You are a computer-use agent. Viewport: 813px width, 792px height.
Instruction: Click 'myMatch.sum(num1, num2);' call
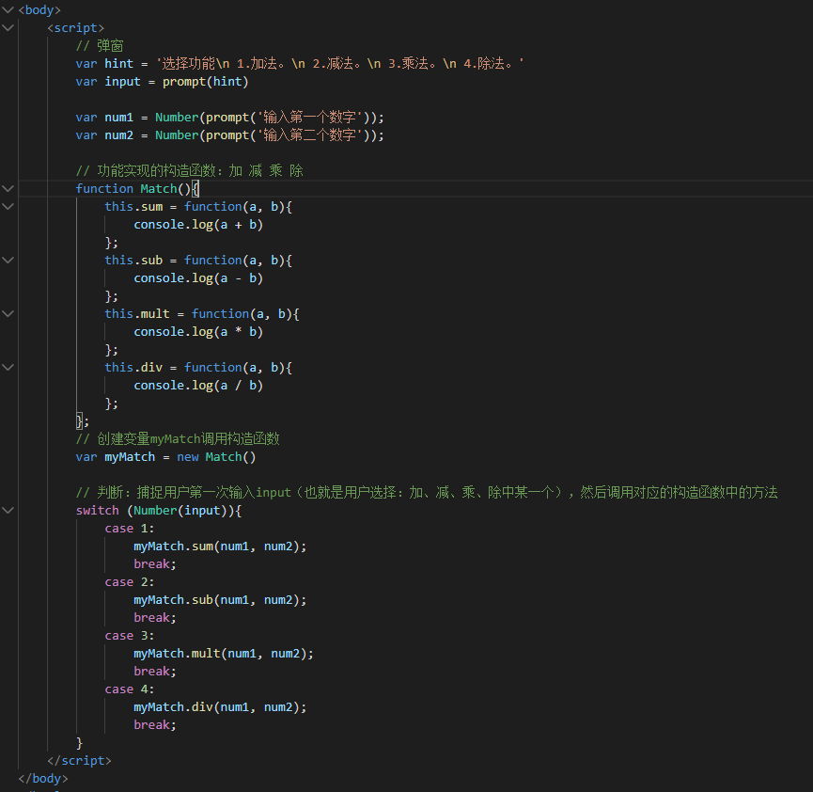pos(220,546)
